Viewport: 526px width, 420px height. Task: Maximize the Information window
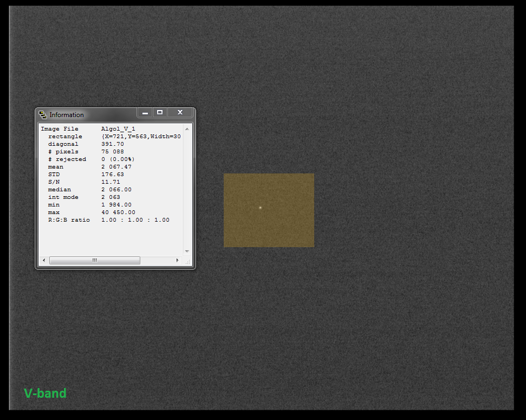[159, 112]
